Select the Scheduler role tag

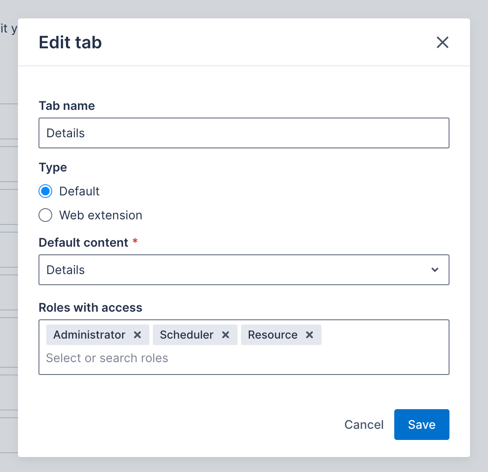(x=187, y=335)
